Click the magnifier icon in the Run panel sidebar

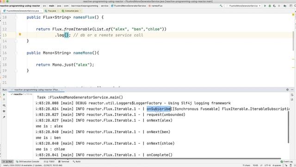click(x=4, y=106)
